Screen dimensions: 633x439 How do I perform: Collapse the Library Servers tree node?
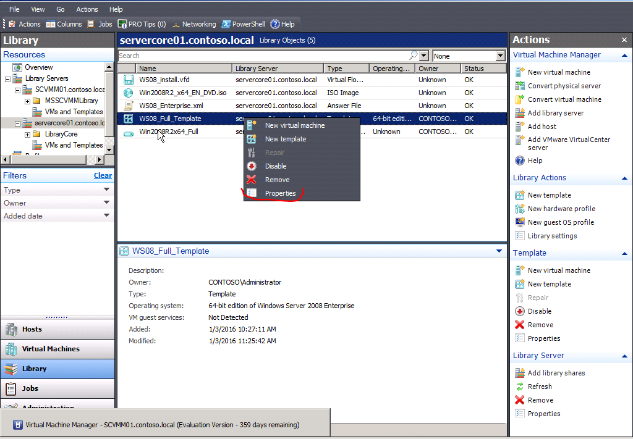click(x=7, y=79)
